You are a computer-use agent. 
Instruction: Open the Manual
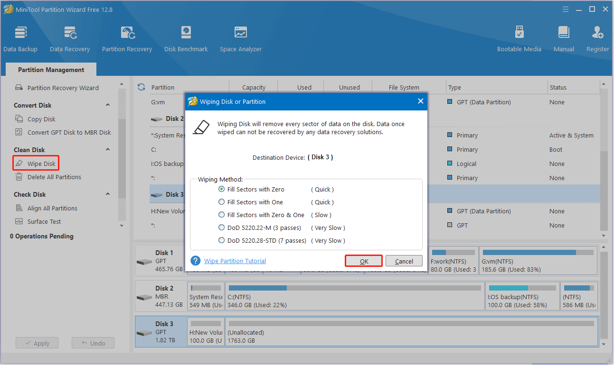[x=564, y=39]
